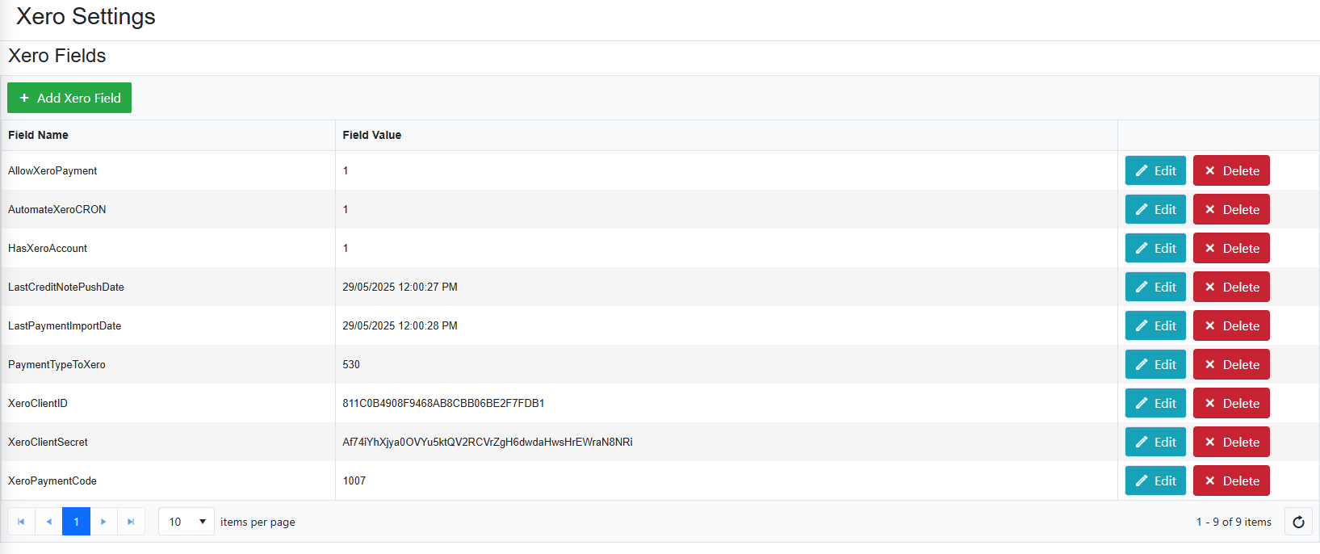Click the value 1007
This screenshot has height=554, width=1320.
(x=354, y=481)
